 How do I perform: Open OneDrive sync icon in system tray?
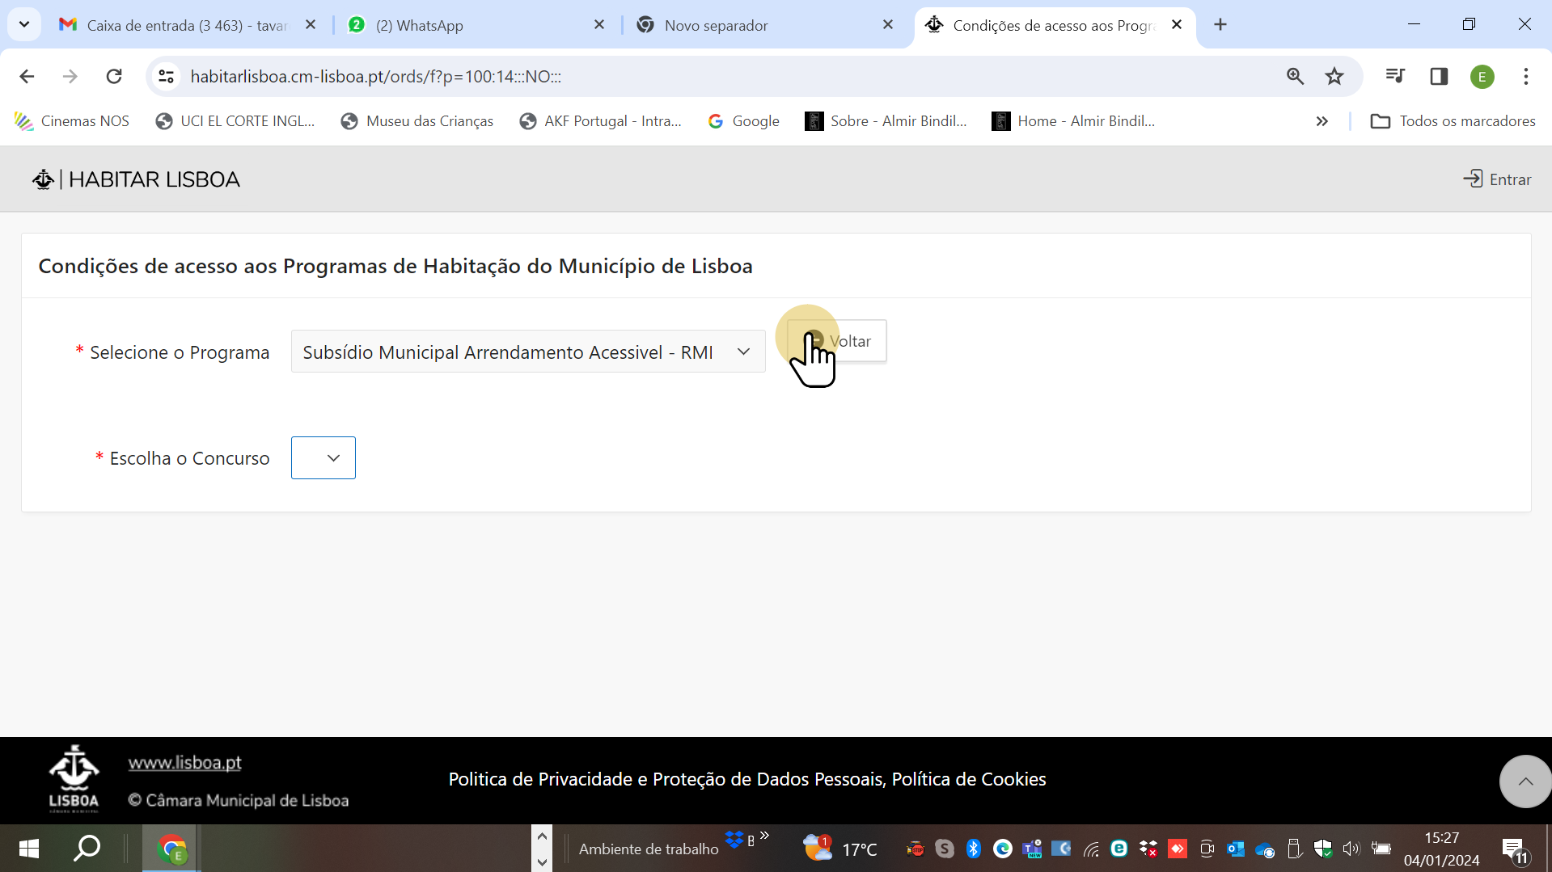pos(1264,849)
